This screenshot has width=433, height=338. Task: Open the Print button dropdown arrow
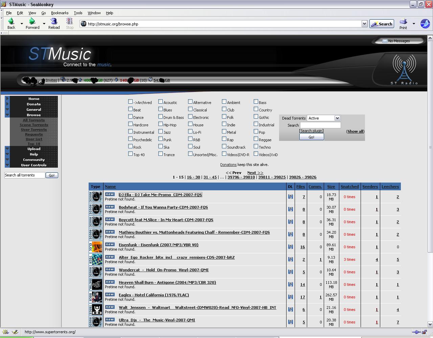tap(414, 24)
